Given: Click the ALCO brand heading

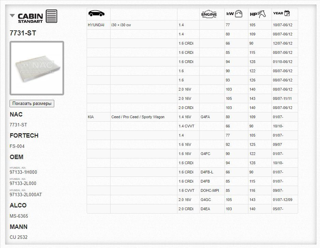Looking at the screenshot, I should 18,205.
